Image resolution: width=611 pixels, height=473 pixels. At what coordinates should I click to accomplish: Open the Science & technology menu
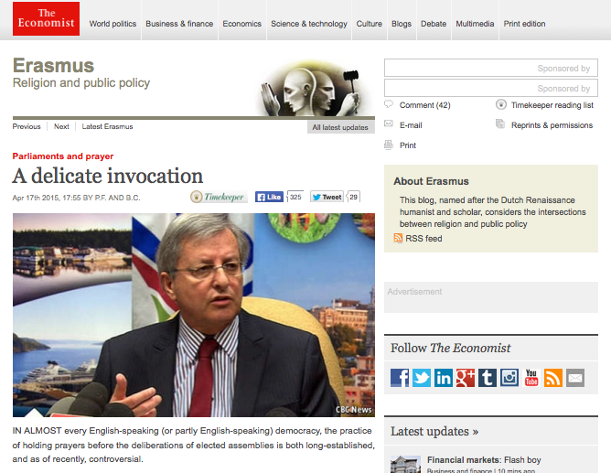[309, 24]
